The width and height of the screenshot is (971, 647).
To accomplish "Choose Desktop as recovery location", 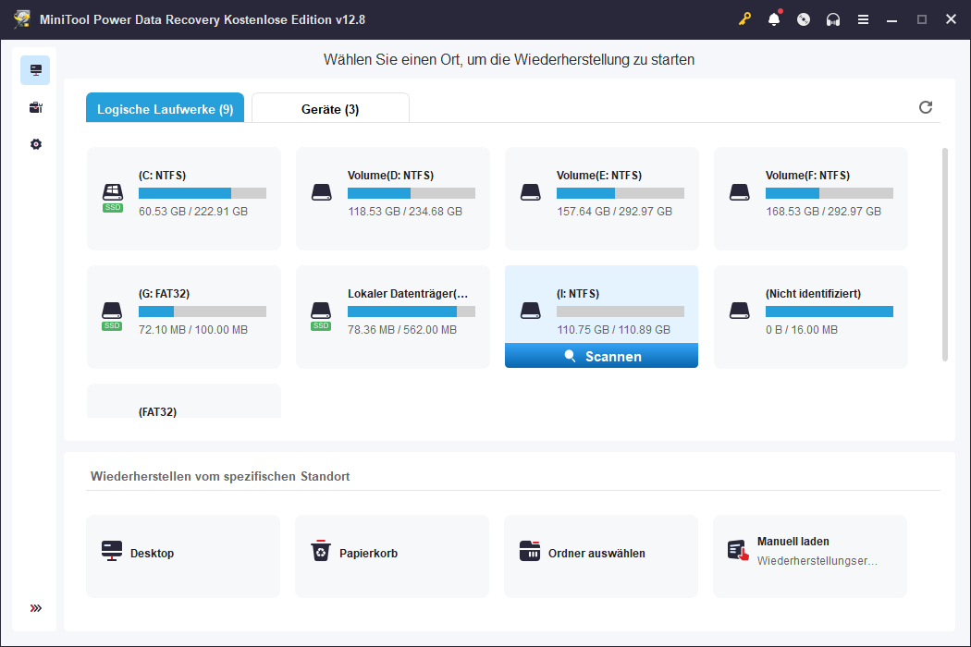I will (x=182, y=555).
